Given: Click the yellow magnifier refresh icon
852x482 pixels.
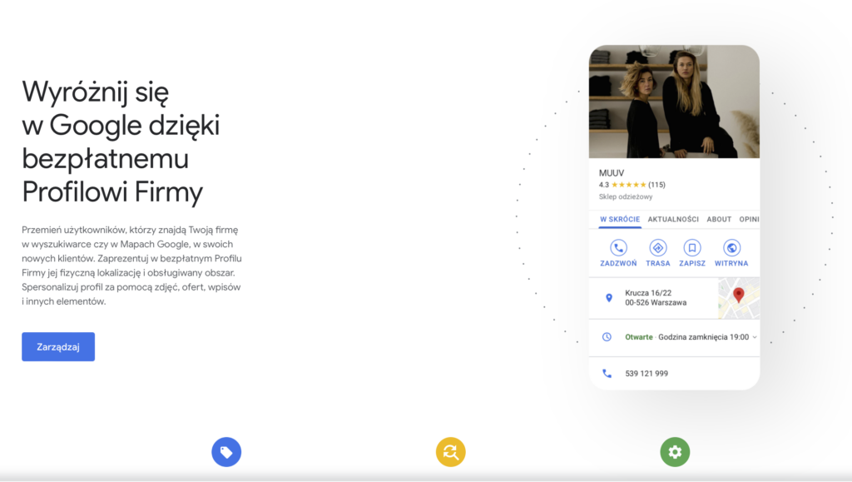Looking at the screenshot, I should click(450, 452).
